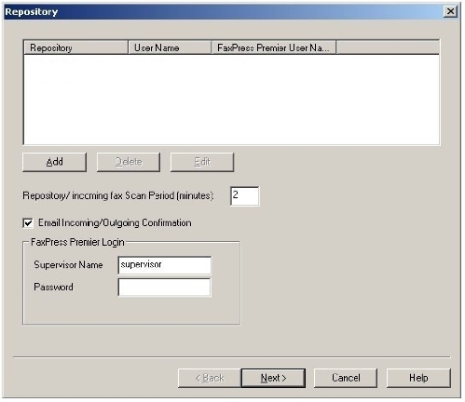Viewport: 465px width, 402px height.
Task: Open Help for this dialog
Action: coord(418,378)
